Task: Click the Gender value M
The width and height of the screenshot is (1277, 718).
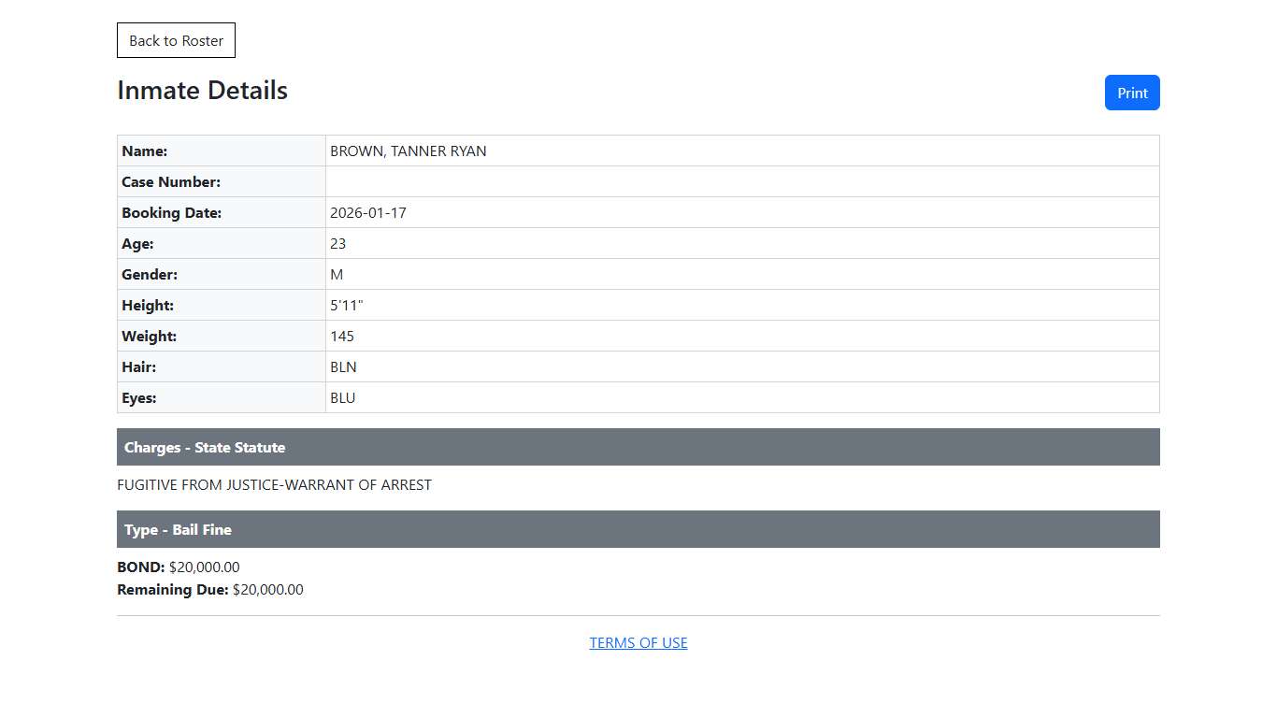Action: (x=337, y=275)
